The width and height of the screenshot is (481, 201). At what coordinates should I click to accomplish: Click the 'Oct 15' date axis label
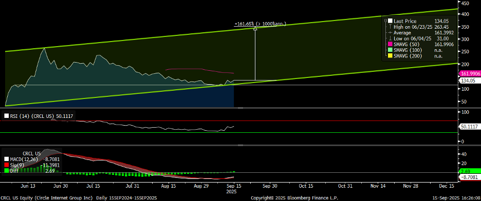click(x=306, y=186)
